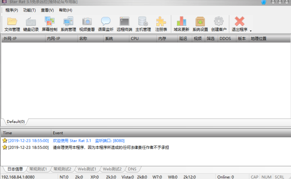The width and height of the screenshot is (291, 179).
Task: Sort by the CPU column header
Action: tap(143, 39)
